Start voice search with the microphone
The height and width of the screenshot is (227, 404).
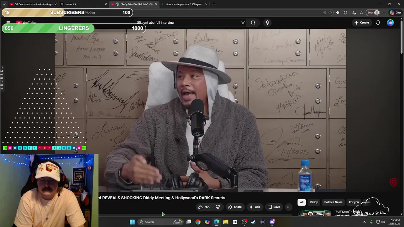pos(267,23)
